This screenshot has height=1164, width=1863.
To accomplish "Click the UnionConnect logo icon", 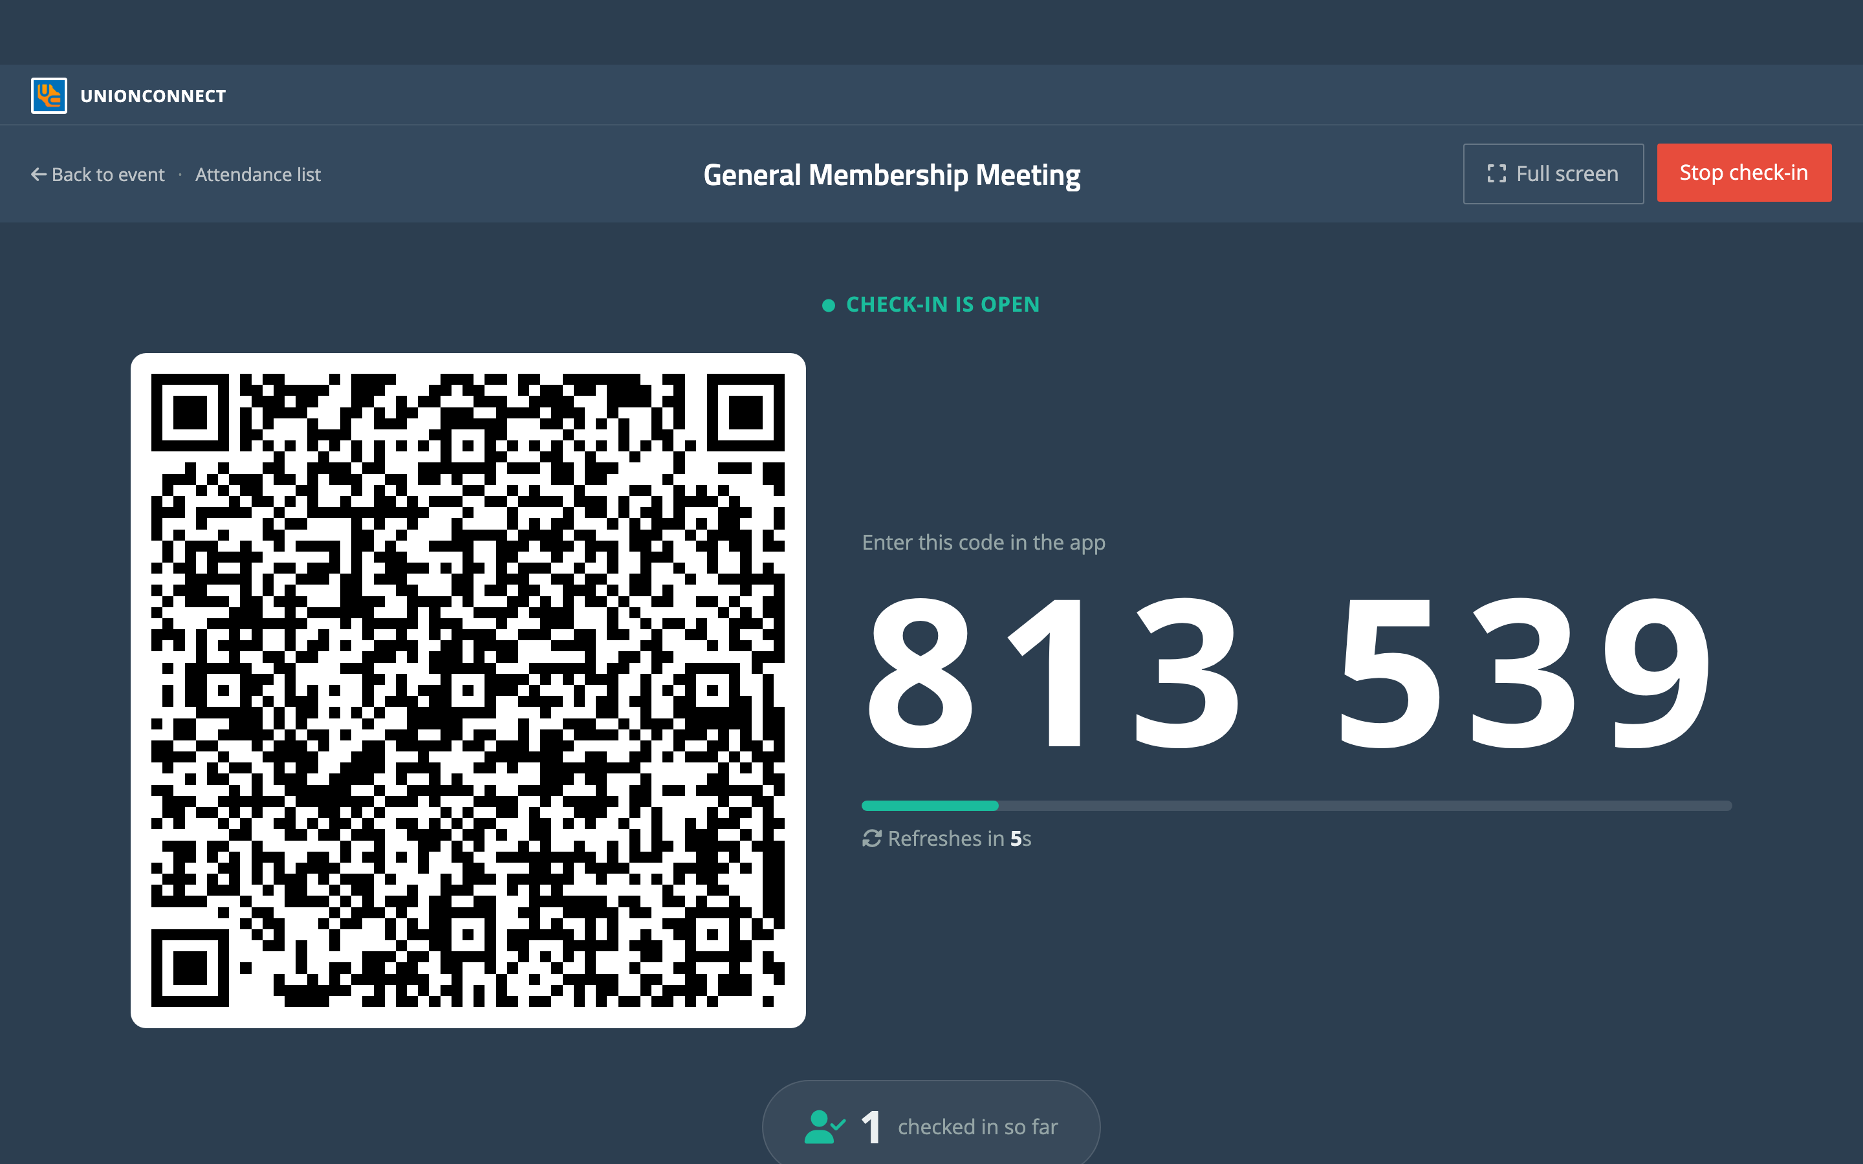I will pyautogui.click(x=49, y=96).
